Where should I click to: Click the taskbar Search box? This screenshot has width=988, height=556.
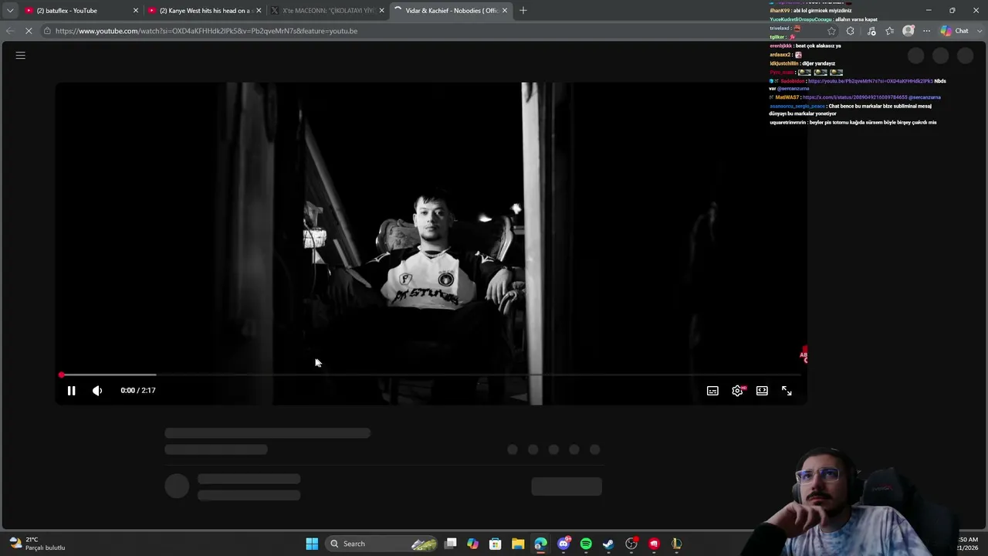point(381,544)
